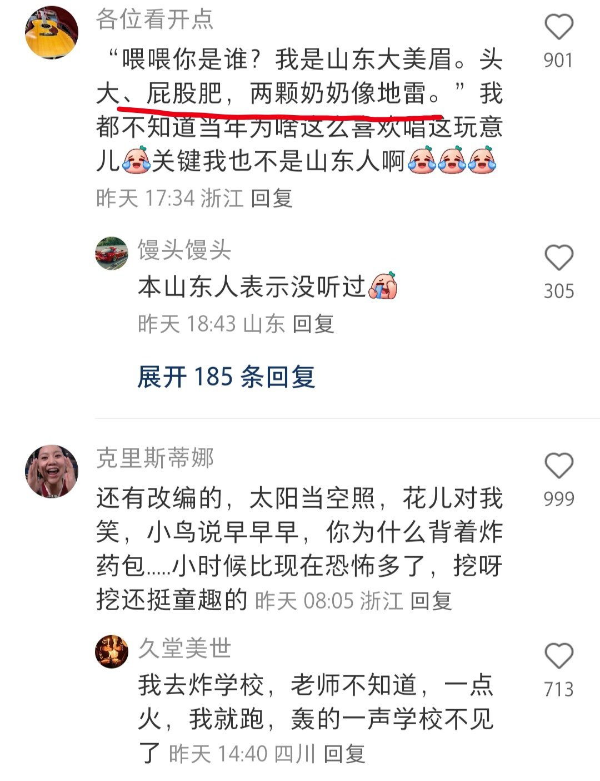Like 馒头馒头's reply with 305 likes
The height and width of the screenshot is (781, 600).
coord(558,258)
